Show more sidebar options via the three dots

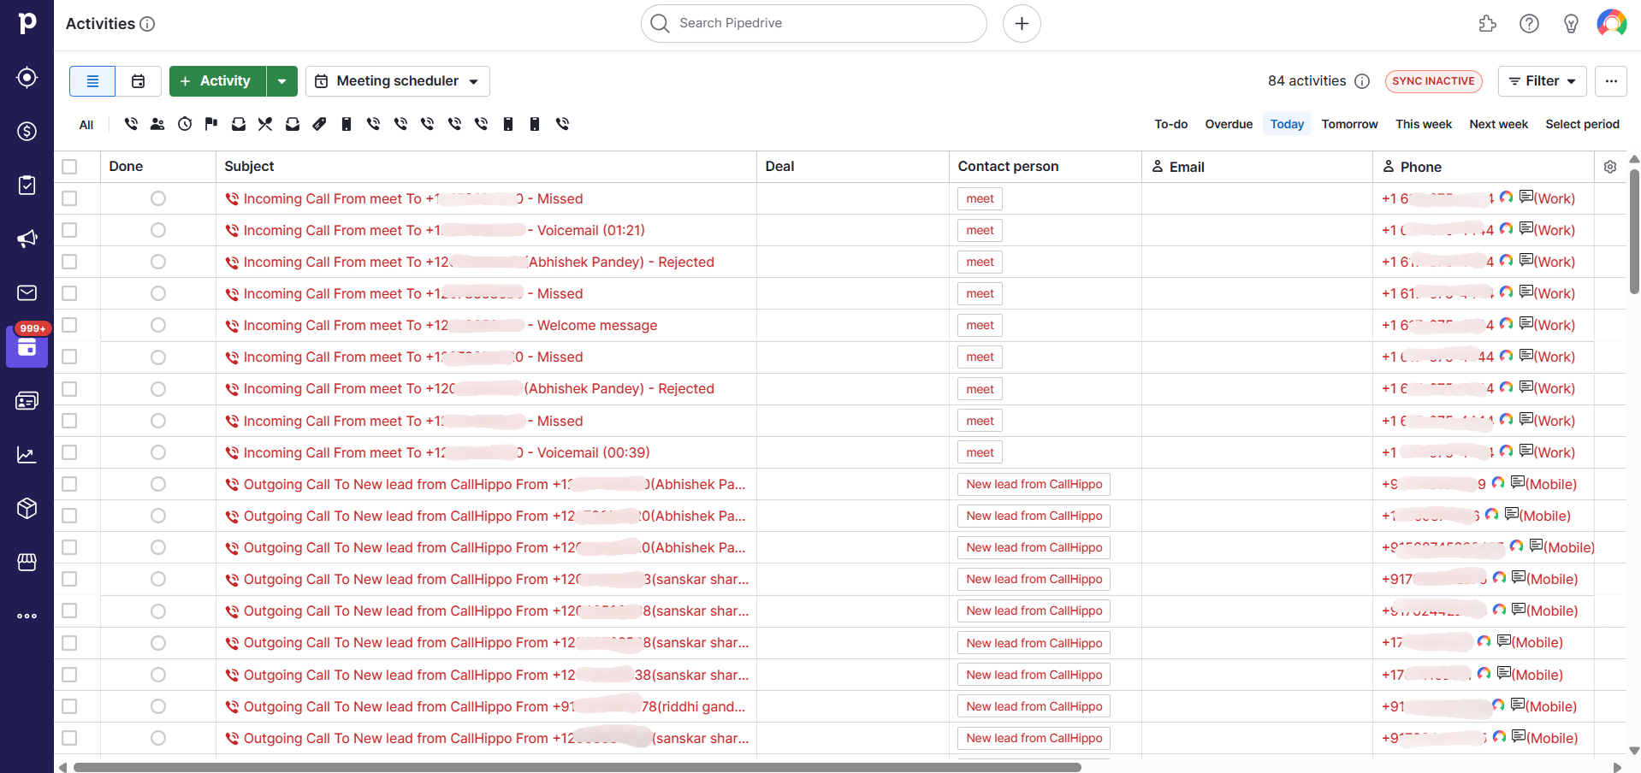pos(27,616)
